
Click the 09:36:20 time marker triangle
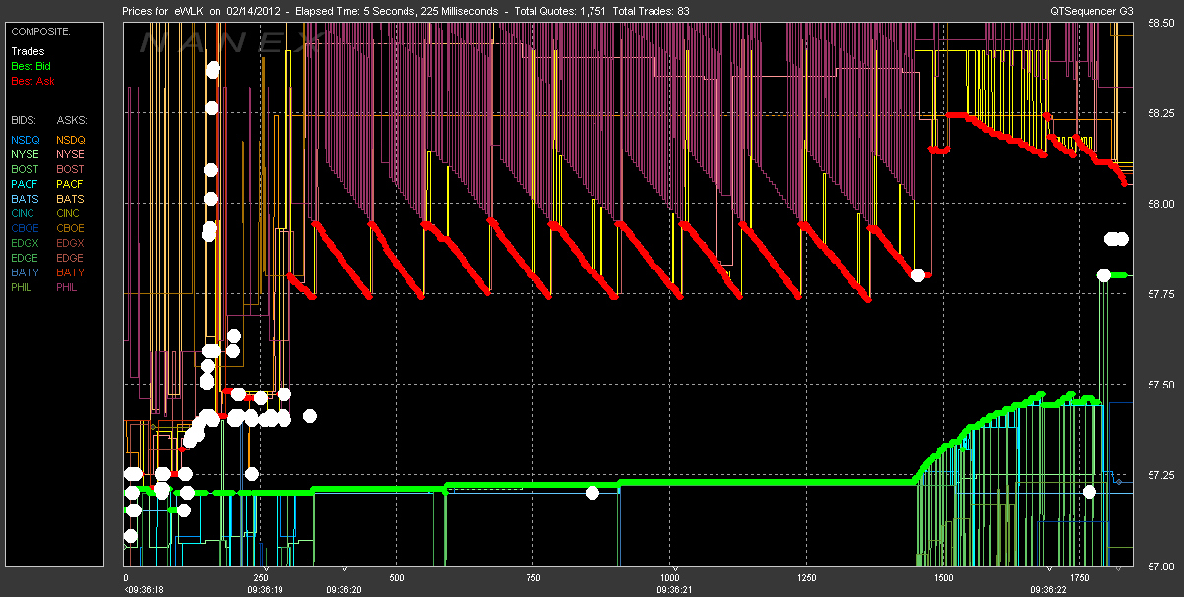[x=344, y=569]
